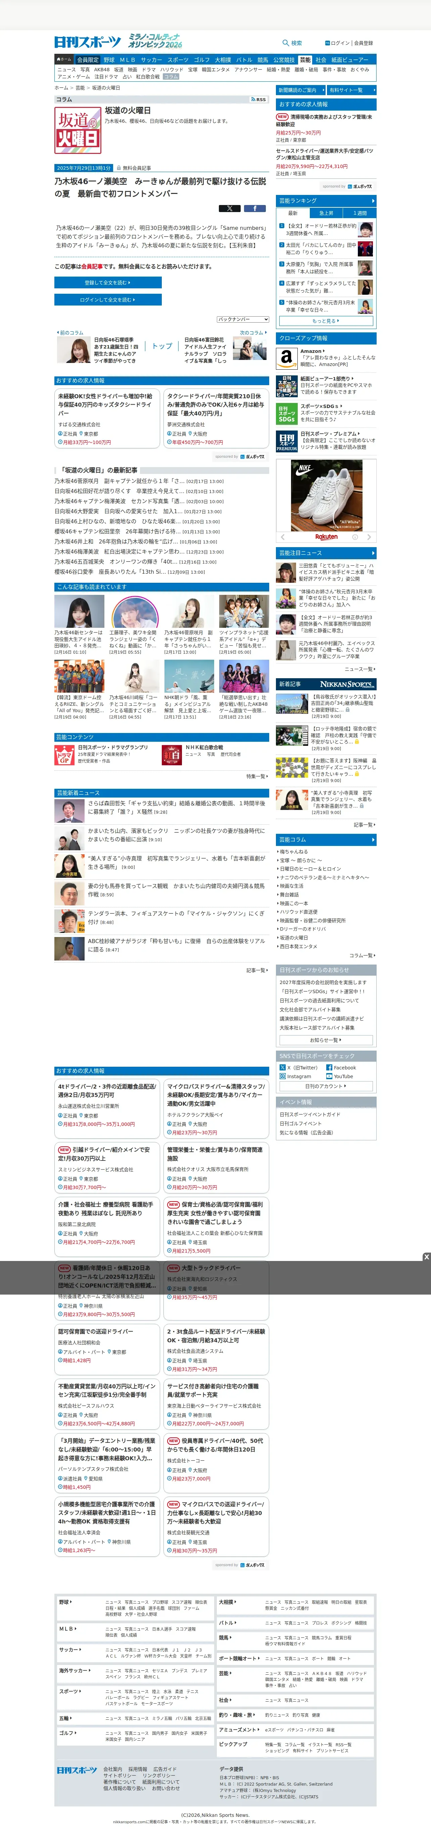Open the ドラマGP icon in 芸能コンテンツ
Image resolution: width=431 pixels, height=1835 pixels.
click(x=65, y=755)
